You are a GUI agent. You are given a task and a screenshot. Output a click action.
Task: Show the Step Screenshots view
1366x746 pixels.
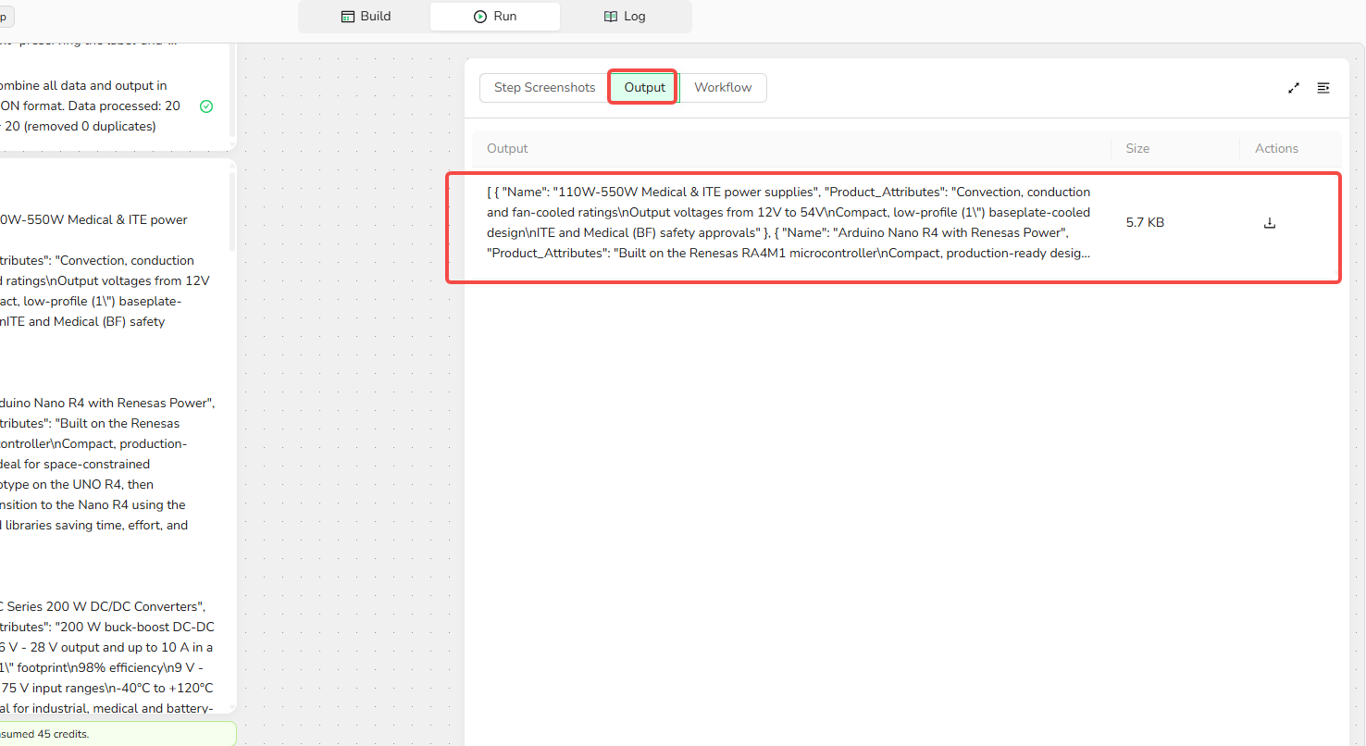click(544, 88)
